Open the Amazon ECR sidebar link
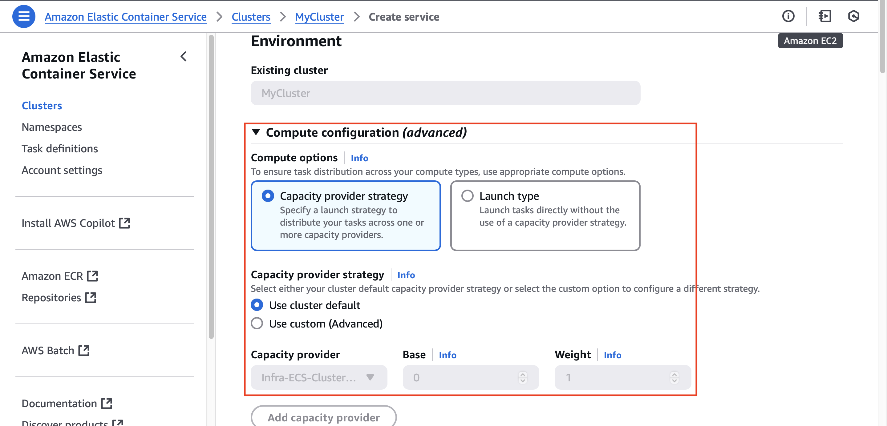 [x=52, y=276]
